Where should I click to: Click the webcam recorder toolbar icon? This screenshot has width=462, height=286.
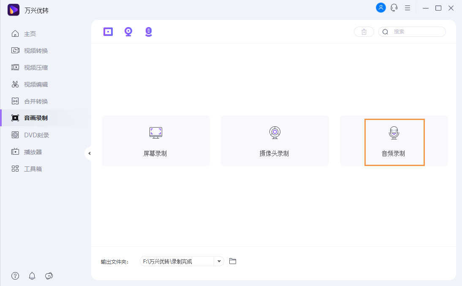[128, 32]
